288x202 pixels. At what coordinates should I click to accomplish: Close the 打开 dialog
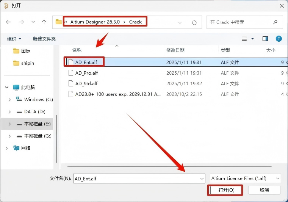[x=282, y=6]
